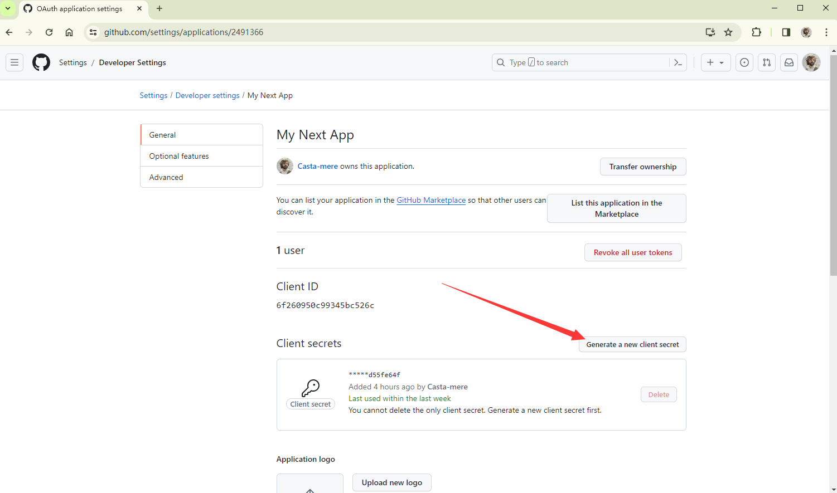Open Chrome's three-dot menu
The width and height of the screenshot is (837, 493).
[x=826, y=32]
